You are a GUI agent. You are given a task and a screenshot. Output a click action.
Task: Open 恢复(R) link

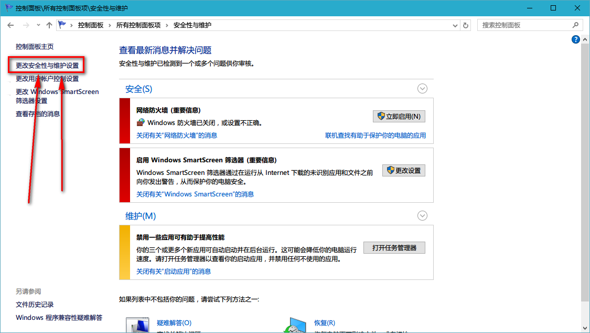click(325, 323)
